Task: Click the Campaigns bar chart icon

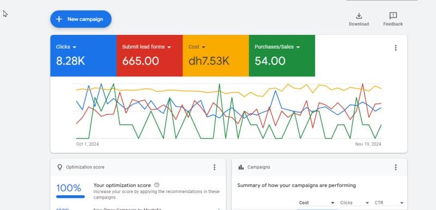Action: point(241,167)
